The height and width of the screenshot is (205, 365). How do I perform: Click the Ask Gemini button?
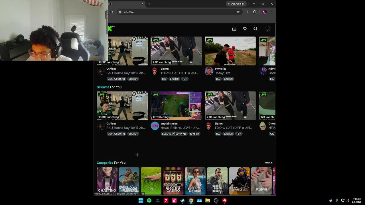(x=236, y=4)
